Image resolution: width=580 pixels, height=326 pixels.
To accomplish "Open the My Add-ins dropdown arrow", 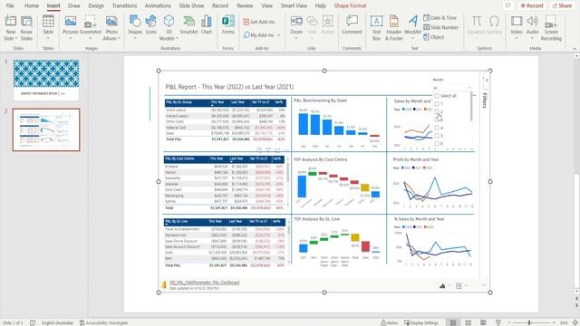I will pos(279,35).
